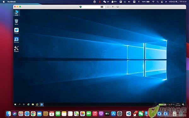This screenshot has height=118, width=189.
Task: Open Visual Studio Code from the Dock
Action: click(129, 114)
